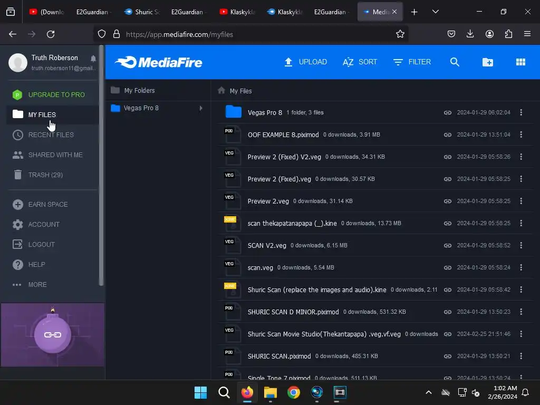Image resolution: width=540 pixels, height=405 pixels.
Task: Click UPGRADE TO PRO
Action: (52, 95)
